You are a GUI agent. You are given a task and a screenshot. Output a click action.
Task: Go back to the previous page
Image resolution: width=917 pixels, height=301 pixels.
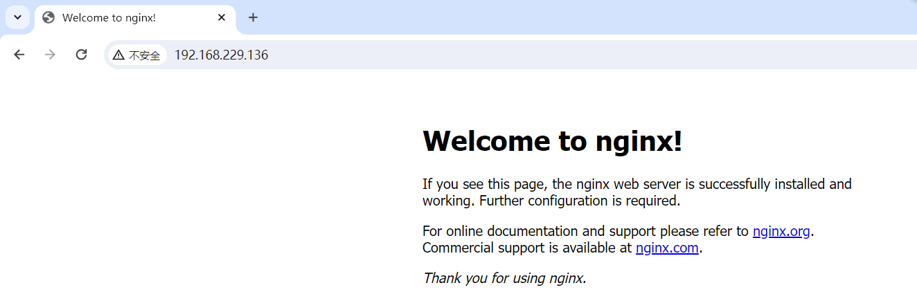point(19,55)
